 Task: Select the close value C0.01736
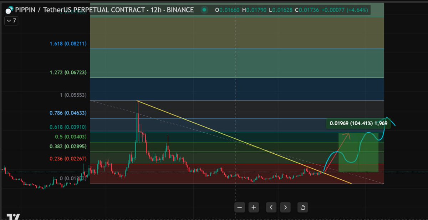307,10
